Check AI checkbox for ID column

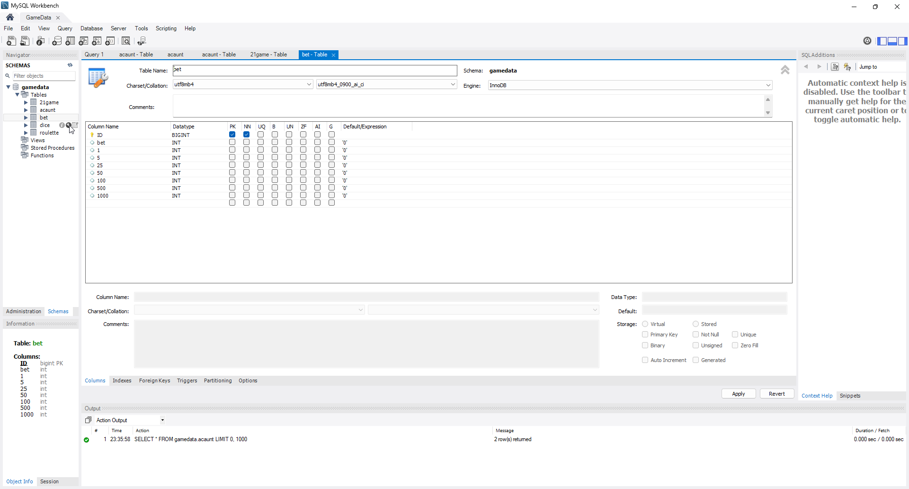tap(317, 135)
